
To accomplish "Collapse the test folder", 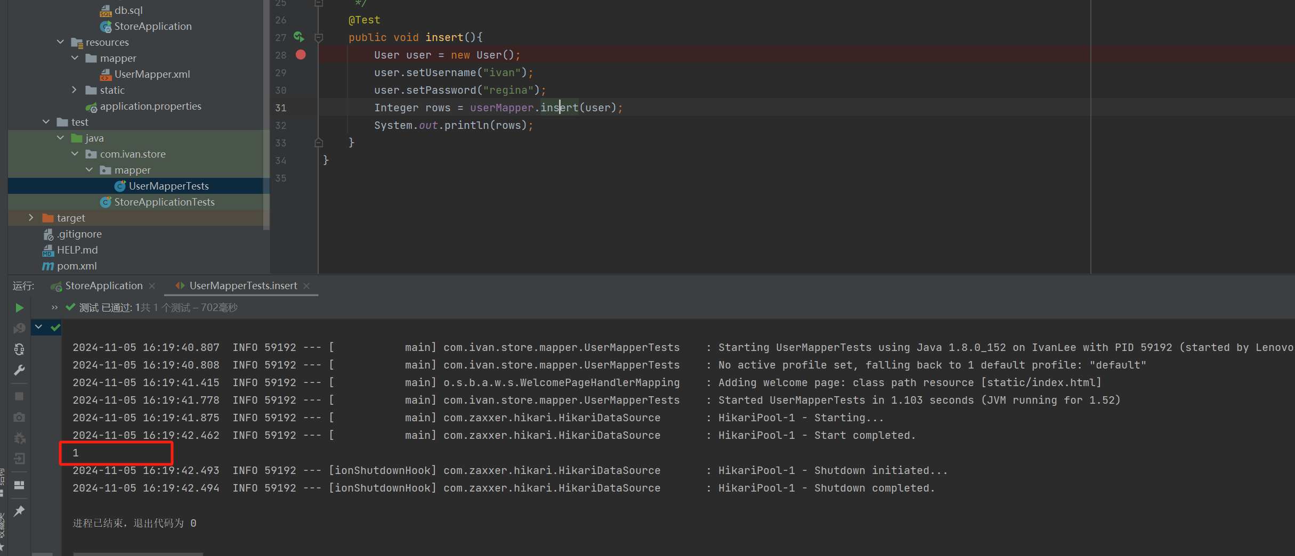I will 46,122.
